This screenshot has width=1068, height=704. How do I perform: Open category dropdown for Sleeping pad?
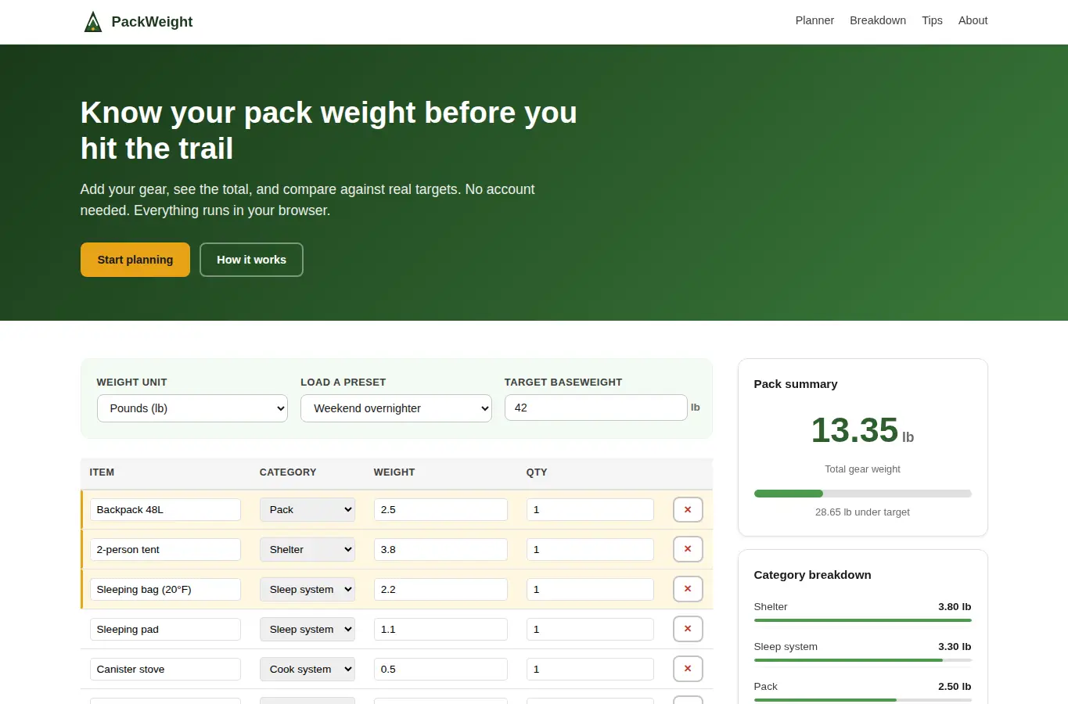[x=307, y=630]
